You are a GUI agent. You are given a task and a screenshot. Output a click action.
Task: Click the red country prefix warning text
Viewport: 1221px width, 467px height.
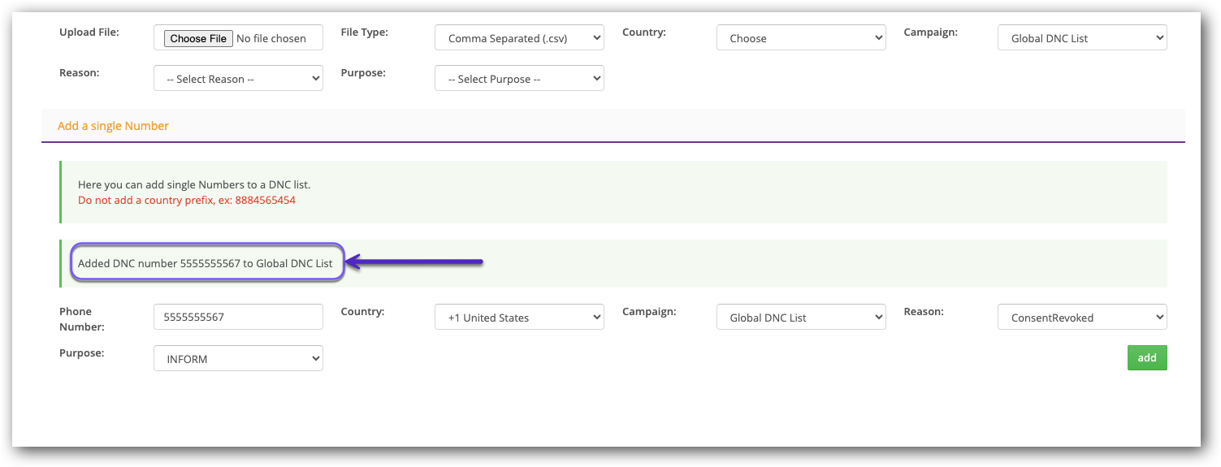(187, 200)
